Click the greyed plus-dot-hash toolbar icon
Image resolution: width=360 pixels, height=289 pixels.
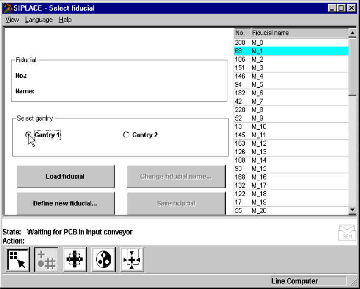pos(46,260)
